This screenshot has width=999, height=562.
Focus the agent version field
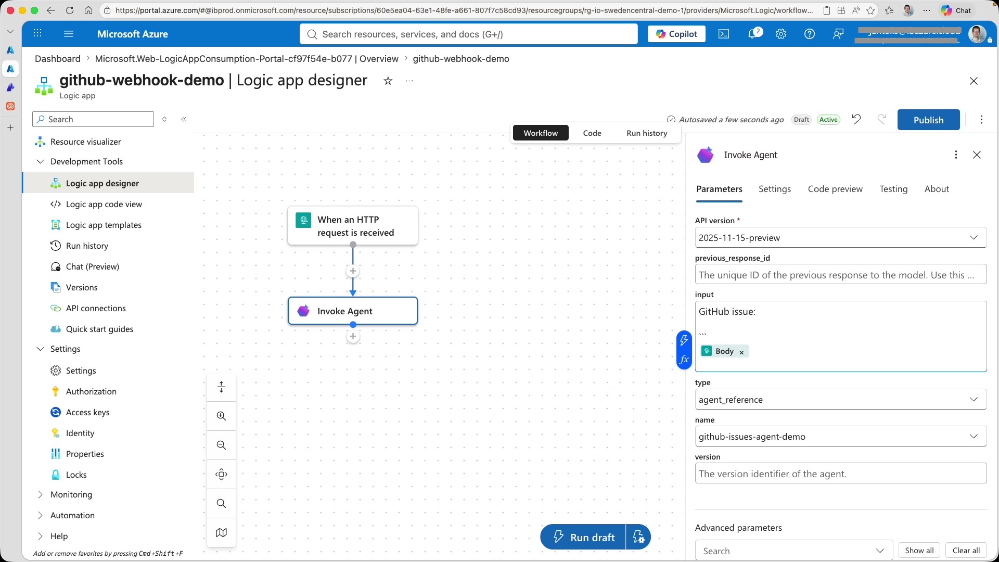(x=841, y=474)
